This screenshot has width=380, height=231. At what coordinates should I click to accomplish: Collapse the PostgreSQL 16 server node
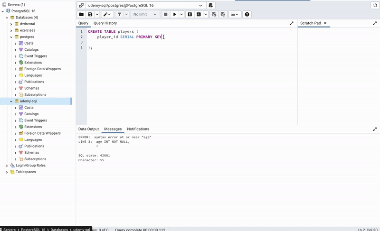pos(3,11)
